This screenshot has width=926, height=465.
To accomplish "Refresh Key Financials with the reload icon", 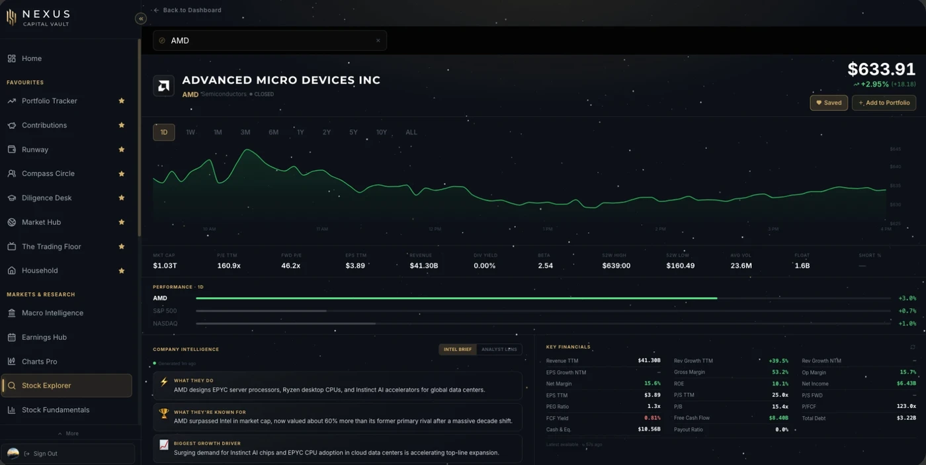I will [x=913, y=347].
